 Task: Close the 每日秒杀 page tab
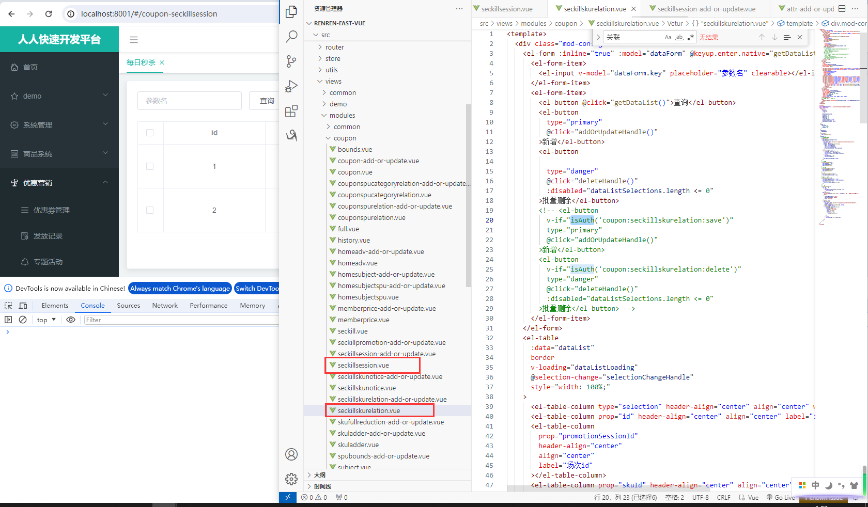coord(162,62)
